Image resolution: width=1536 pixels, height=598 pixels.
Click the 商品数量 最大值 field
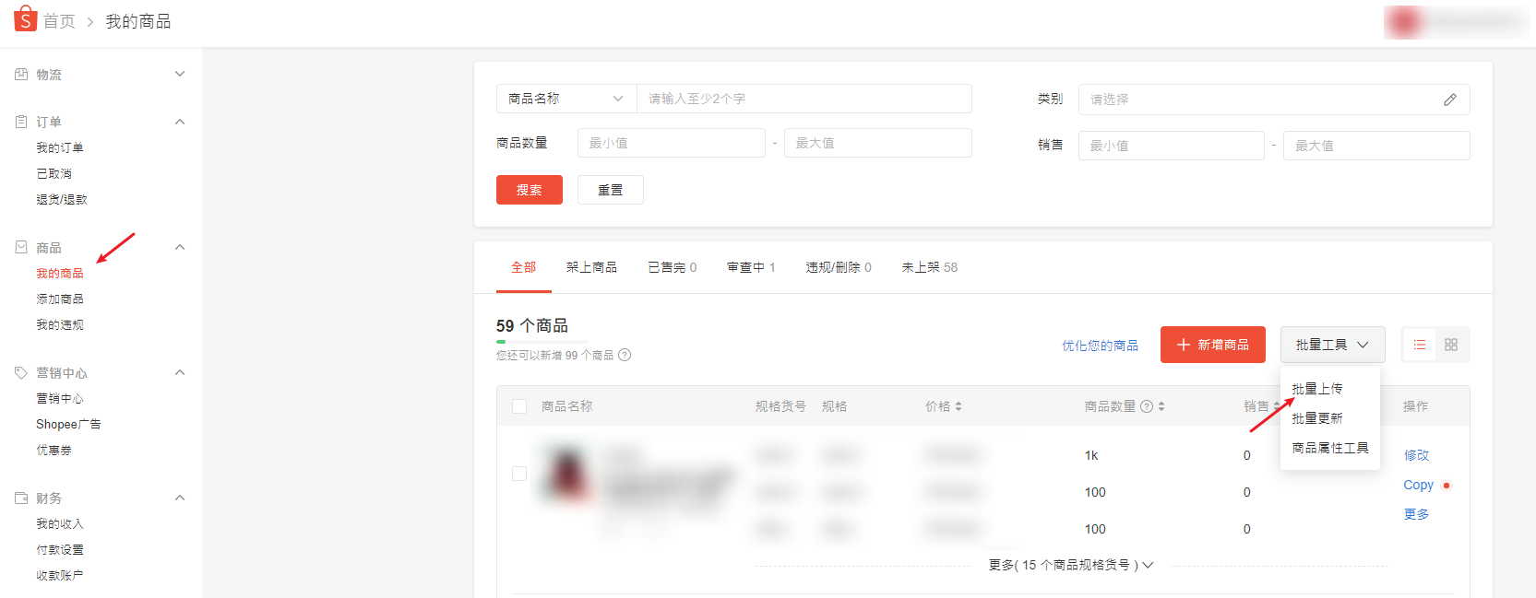(878, 143)
